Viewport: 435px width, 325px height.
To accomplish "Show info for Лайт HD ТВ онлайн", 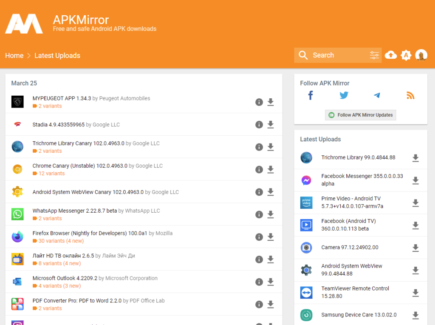I will point(259,260).
